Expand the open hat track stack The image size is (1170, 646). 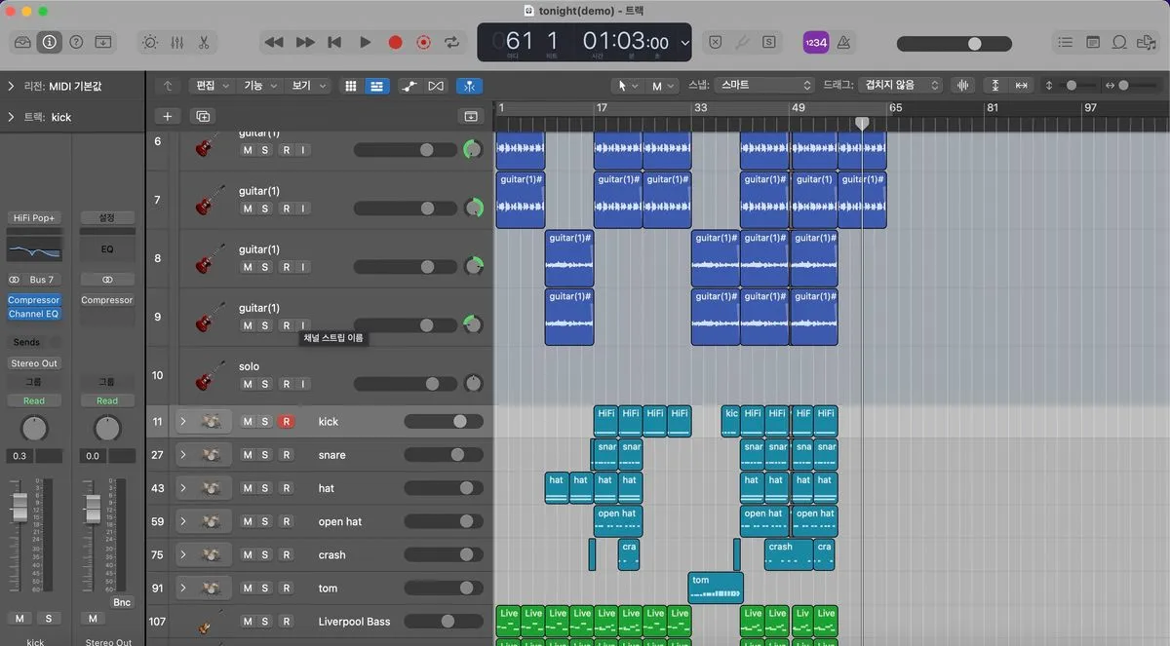tap(182, 521)
